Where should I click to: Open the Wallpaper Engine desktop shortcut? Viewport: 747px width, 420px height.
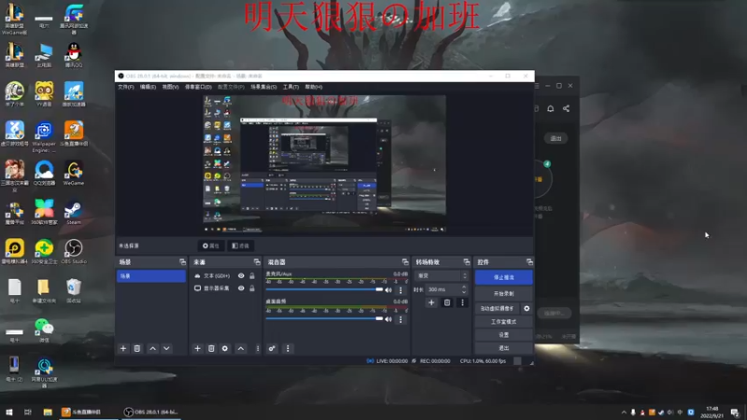coord(44,136)
